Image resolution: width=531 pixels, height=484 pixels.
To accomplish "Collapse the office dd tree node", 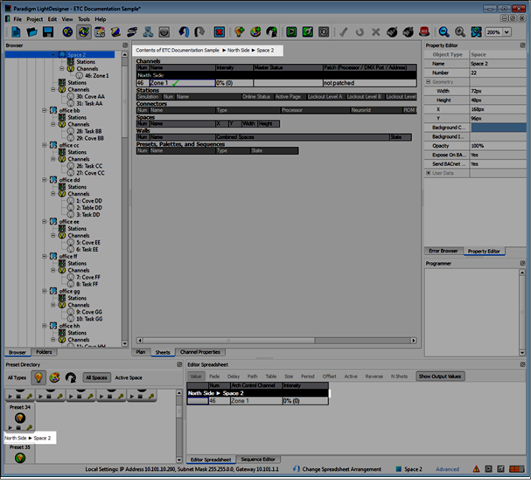I will coord(45,180).
